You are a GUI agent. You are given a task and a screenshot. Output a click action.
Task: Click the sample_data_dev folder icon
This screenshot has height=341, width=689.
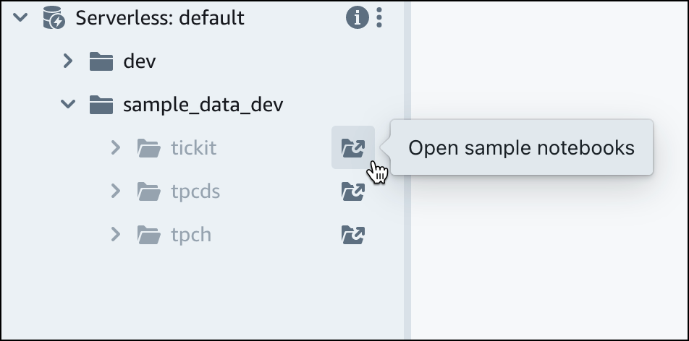tap(101, 105)
